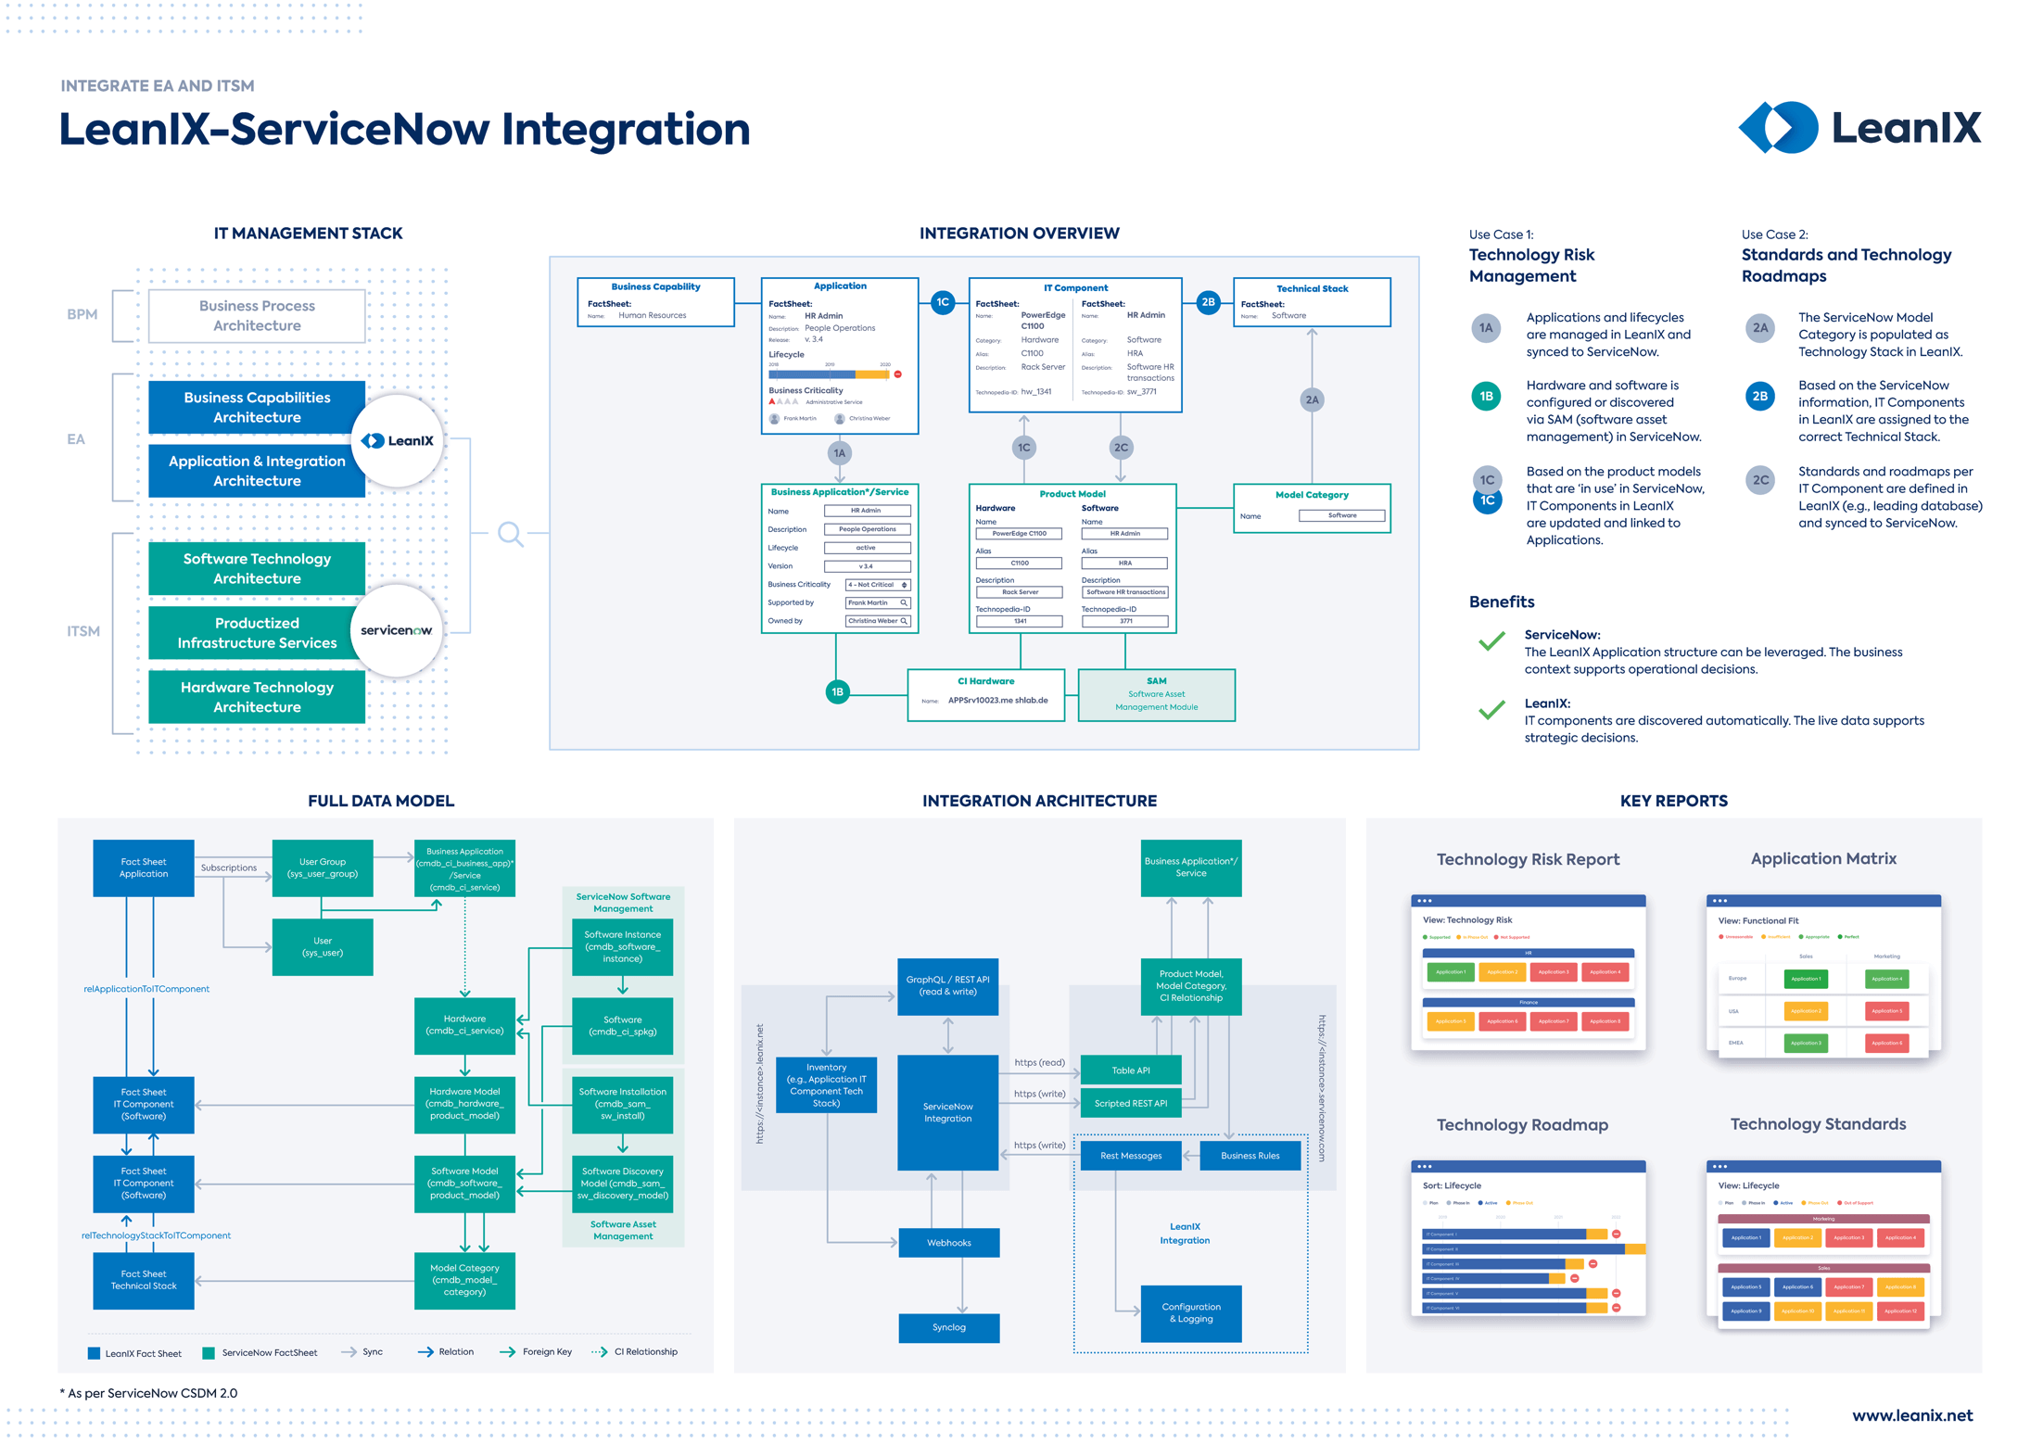Click 1A badge beside 'Applications and lifecycles' text
This screenshot has height=1444, width=2043.
(x=1486, y=328)
